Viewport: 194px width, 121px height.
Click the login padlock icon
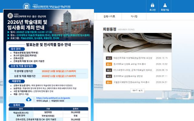(x=152, y=5)
